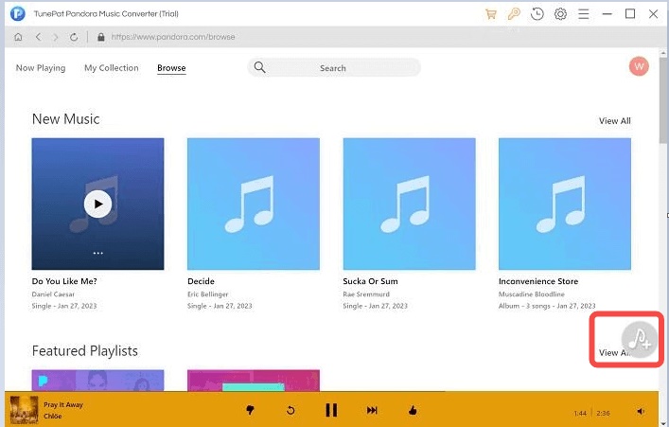The width and height of the screenshot is (669, 427).
Task: Click the Sucka Or Sum title
Action: coord(370,281)
